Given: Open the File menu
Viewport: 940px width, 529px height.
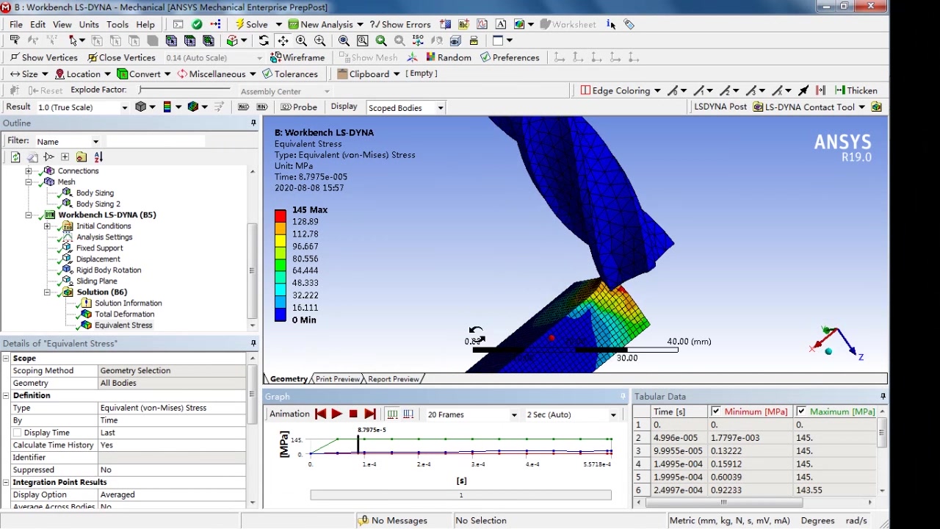Looking at the screenshot, I should (15, 24).
